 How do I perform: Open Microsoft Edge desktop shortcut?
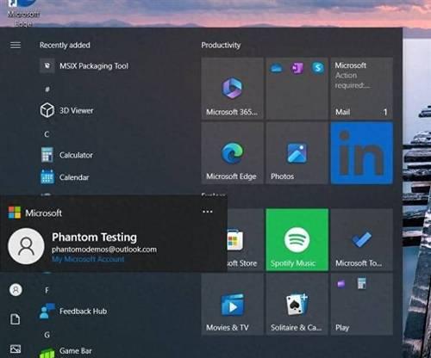pyautogui.click(x=23, y=13)
